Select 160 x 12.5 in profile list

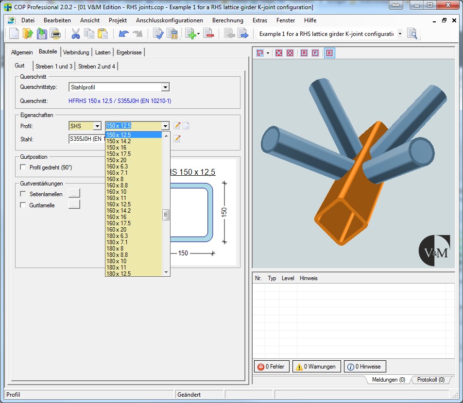tap(119, 204)
